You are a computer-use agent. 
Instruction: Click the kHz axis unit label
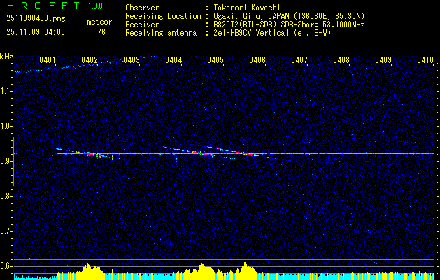pos(6,57)
